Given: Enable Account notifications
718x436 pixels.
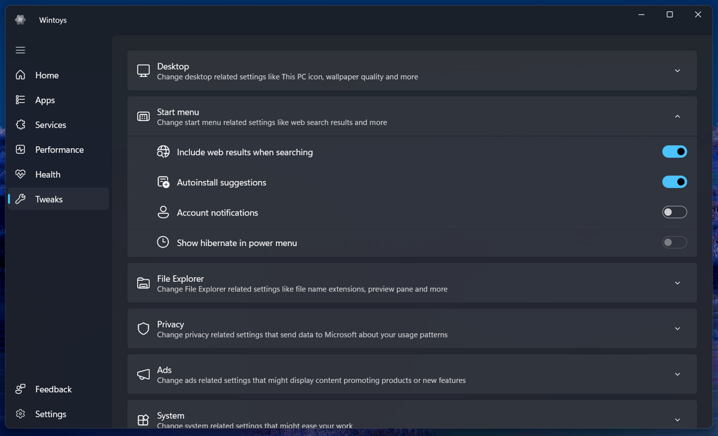Looking at the screenshot, I should pyautogui.click(x=674, y=212).
